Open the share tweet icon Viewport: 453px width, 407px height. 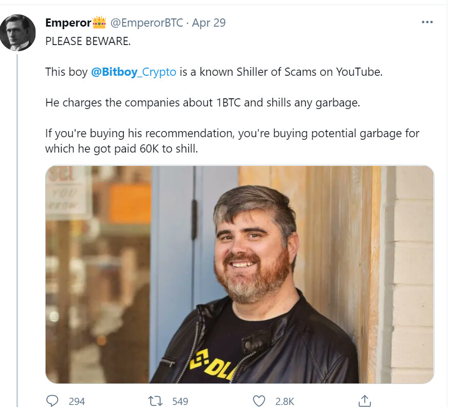[x=364, y=401]
